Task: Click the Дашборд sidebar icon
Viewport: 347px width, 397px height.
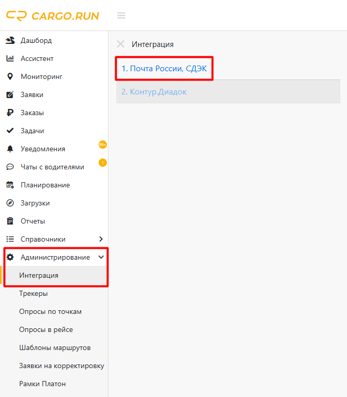Action: (10, 40)
